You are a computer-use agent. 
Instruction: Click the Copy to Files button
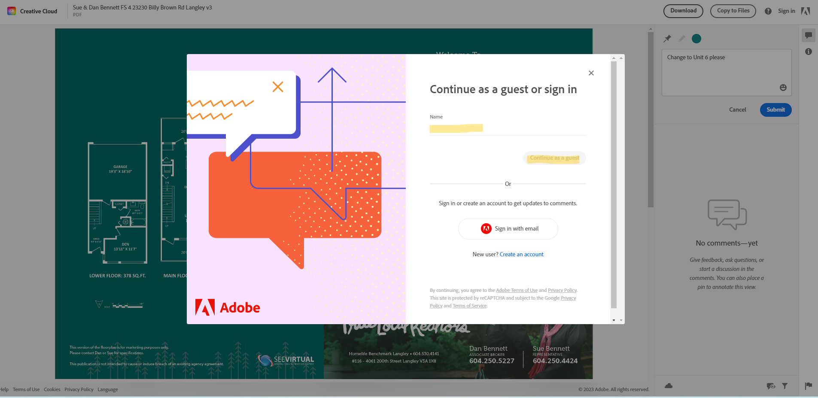point(733,11)
